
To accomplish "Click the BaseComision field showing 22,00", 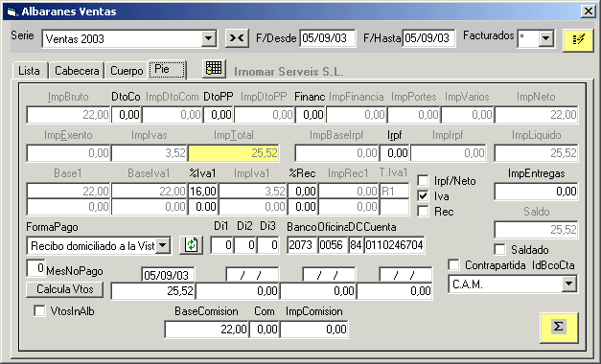I will pos(207,330).
